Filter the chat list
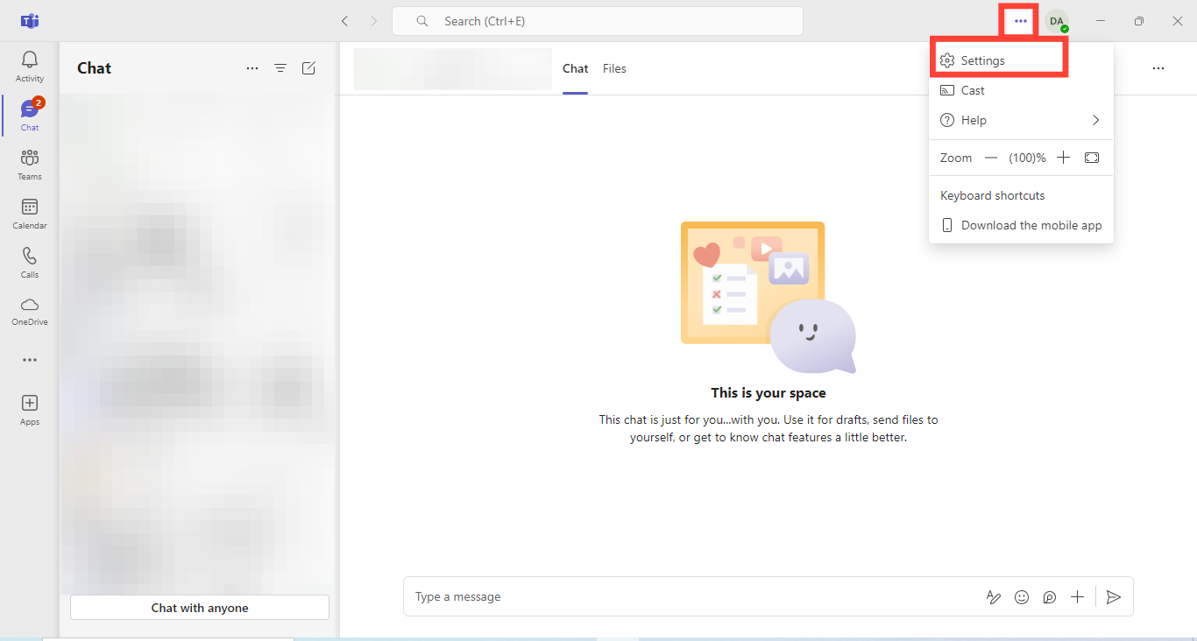Screen dimensions: 1197x641 (280, 68)
